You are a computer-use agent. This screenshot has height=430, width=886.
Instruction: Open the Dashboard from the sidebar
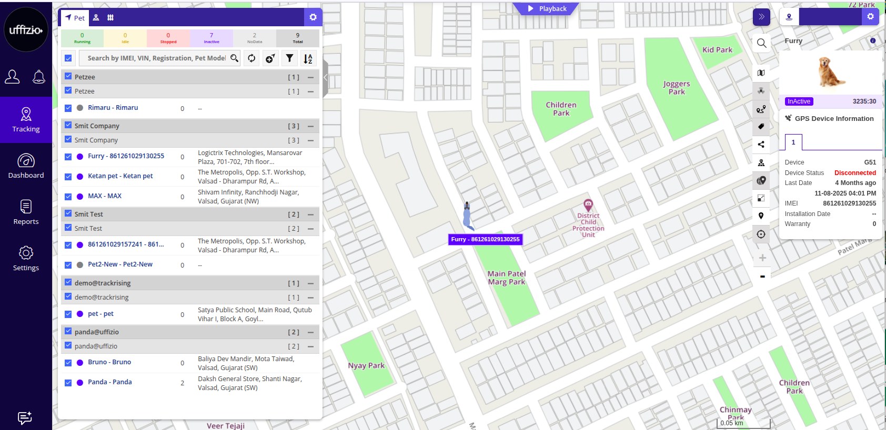[26, 166]
